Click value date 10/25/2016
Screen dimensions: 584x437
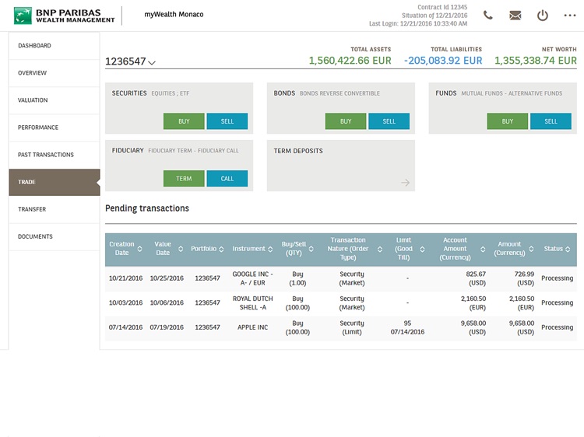[x=167, y=278]
